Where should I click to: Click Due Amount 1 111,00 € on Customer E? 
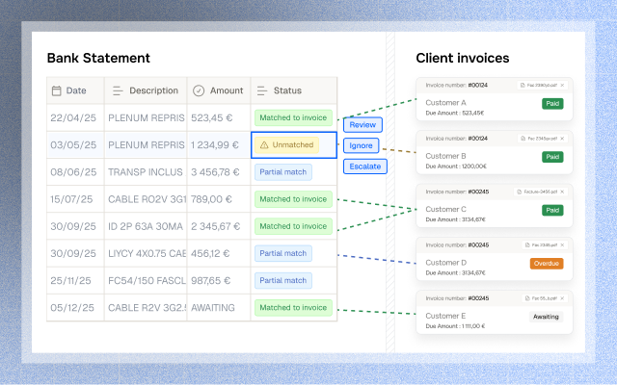click(455, 326)
